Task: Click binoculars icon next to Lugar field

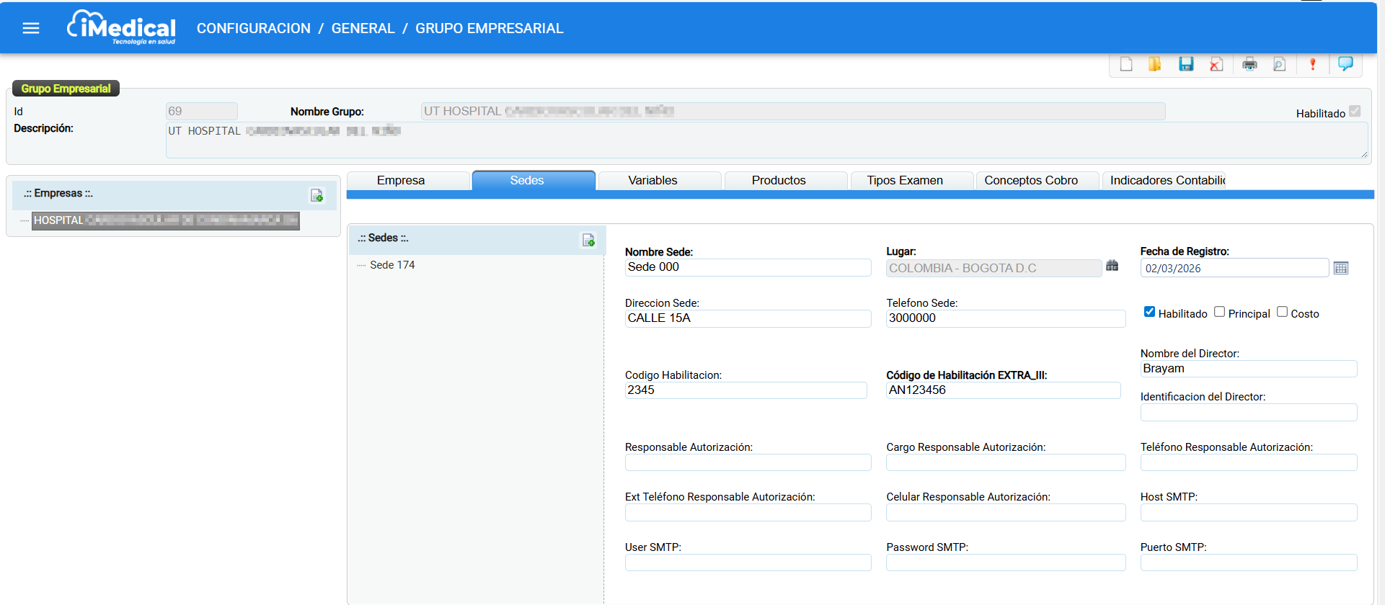Action: point(1112,266)
